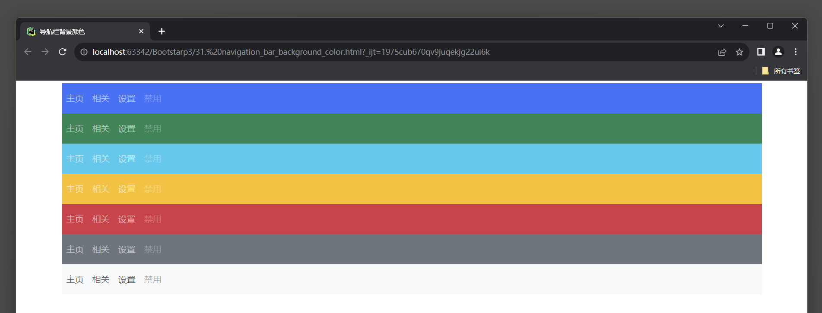Screen dimensions: 822x313
Task: Open a new tab with the plus button
Action: [x=162, y=31]
